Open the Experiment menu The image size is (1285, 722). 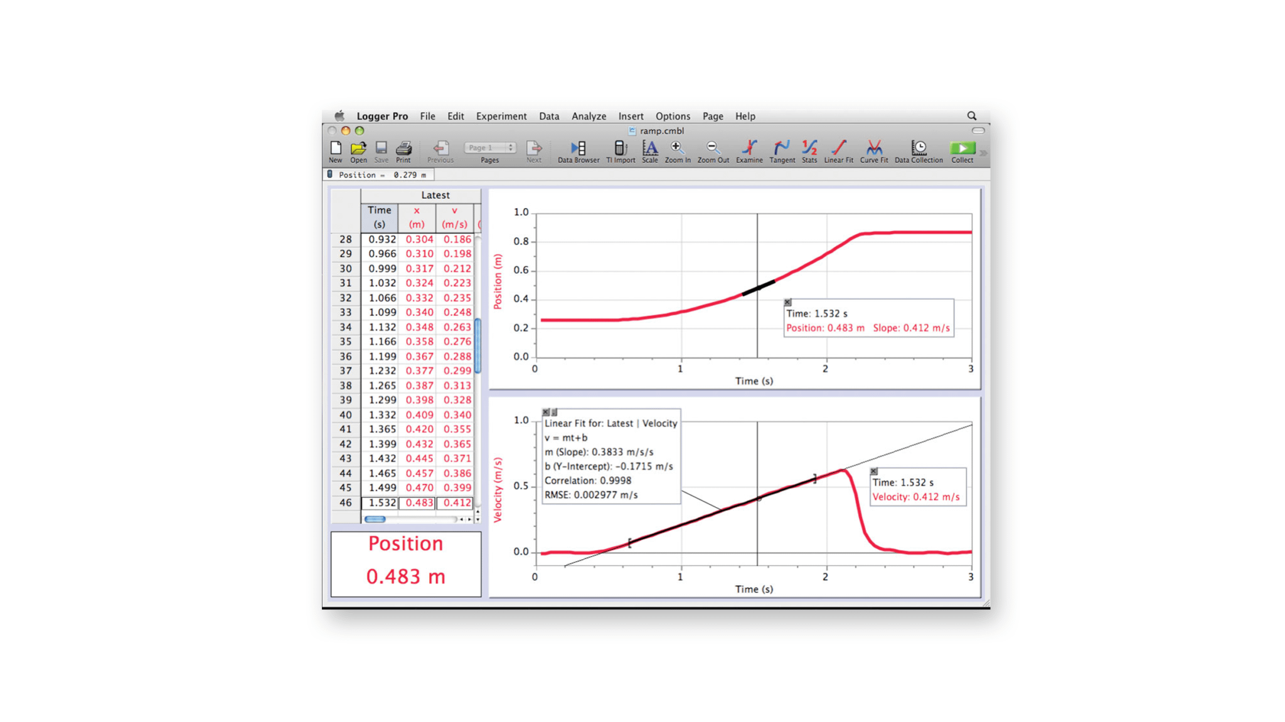[501, 116]
